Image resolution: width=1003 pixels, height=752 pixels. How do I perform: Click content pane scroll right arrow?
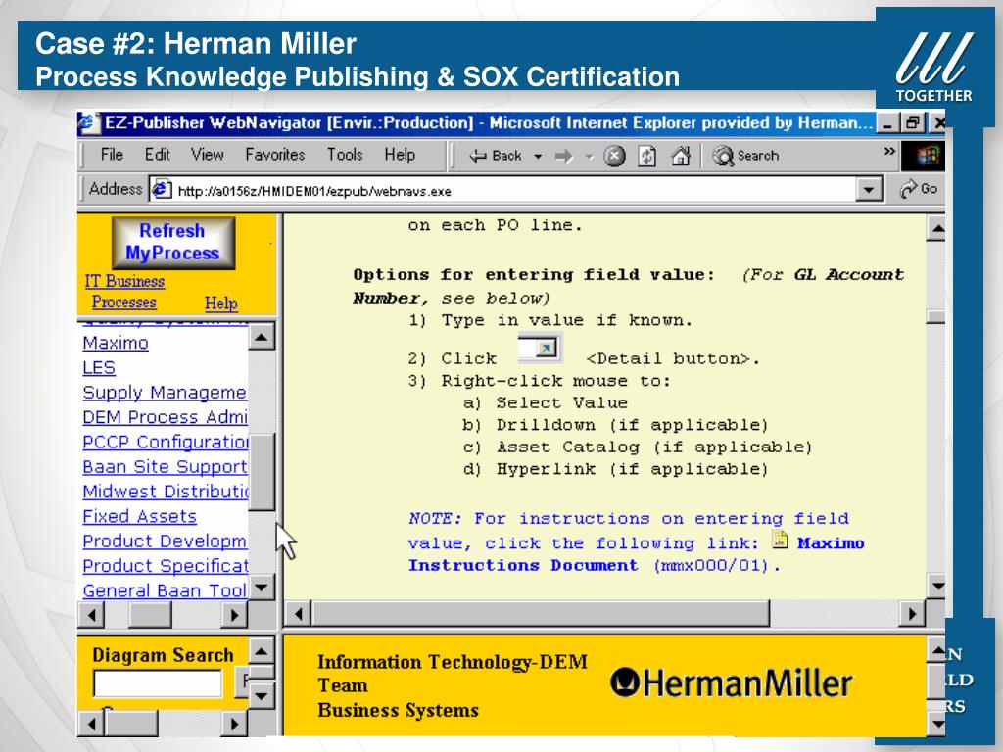(x=912, y=615)
